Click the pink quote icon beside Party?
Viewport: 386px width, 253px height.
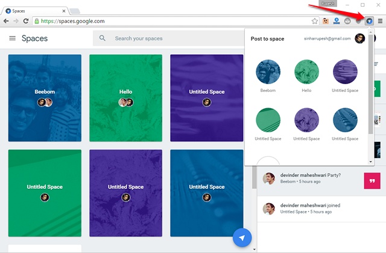tap(372, 181)
